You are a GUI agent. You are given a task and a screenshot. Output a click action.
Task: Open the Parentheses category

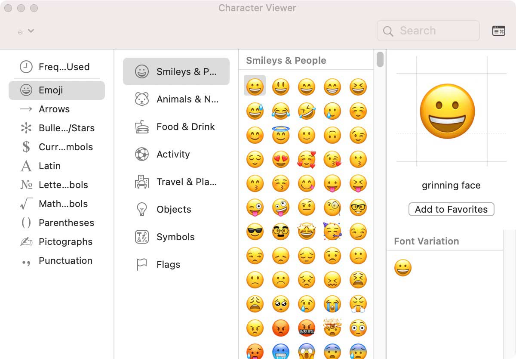57,223
